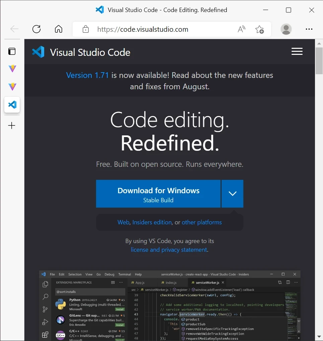Select the active Visual Studio Code tab
The height and width of the screenshot is (341, 323).
click(x=12, y=105)
